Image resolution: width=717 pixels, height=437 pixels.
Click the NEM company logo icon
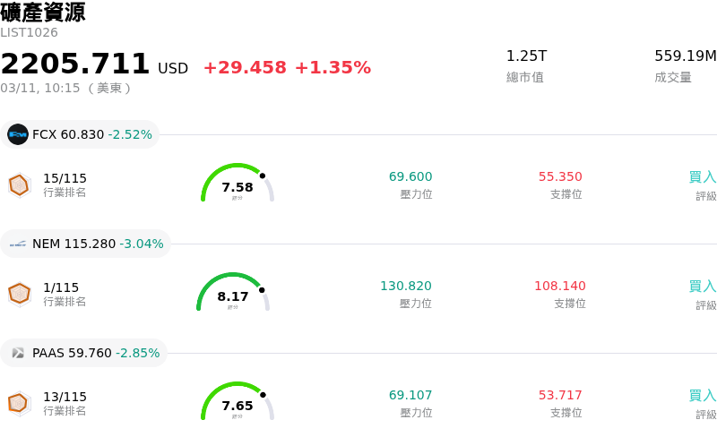pos(18,244)
